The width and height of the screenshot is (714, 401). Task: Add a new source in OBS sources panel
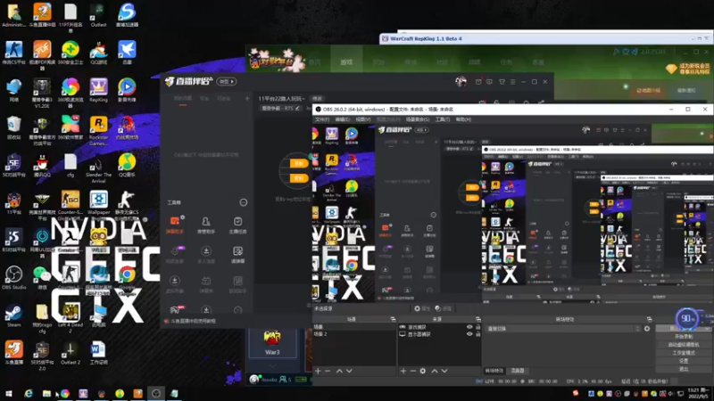(x=403, y=371)
